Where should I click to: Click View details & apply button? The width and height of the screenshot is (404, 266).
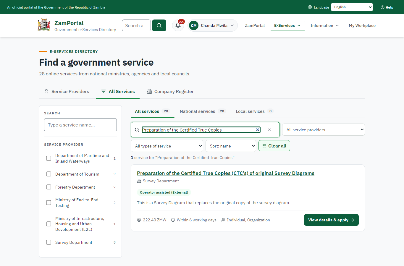(x=331, y=220)
